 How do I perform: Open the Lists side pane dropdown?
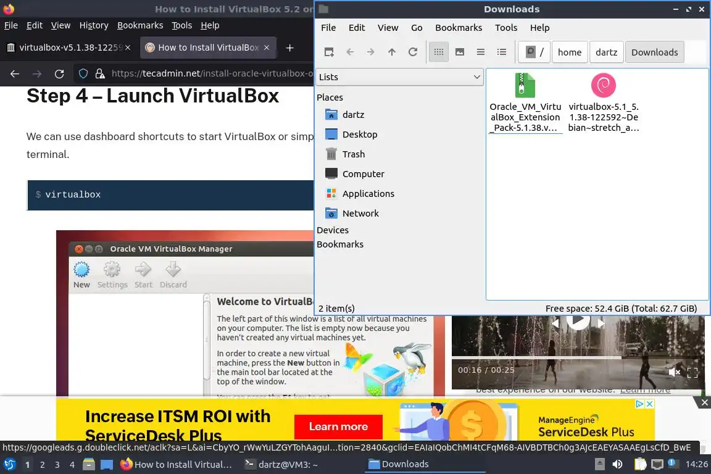pyautogui.click(x=399, y=77)
